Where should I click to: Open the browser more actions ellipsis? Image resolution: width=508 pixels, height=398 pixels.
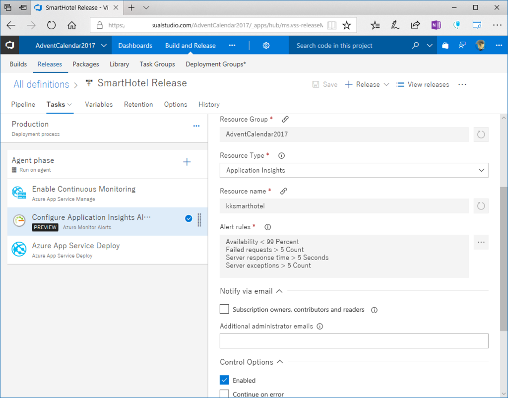click(497, 25)
